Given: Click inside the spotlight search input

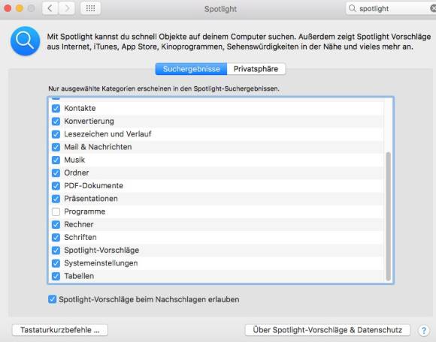Looking at the screenshot, I should [x=393, y=8].
